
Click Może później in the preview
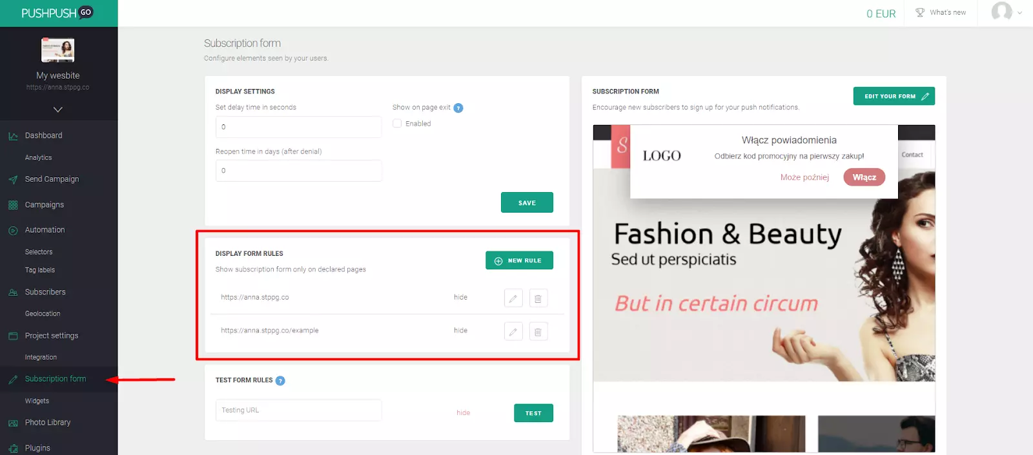click(804, 177)
